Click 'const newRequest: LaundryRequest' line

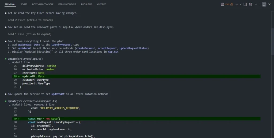coord(54,122)
